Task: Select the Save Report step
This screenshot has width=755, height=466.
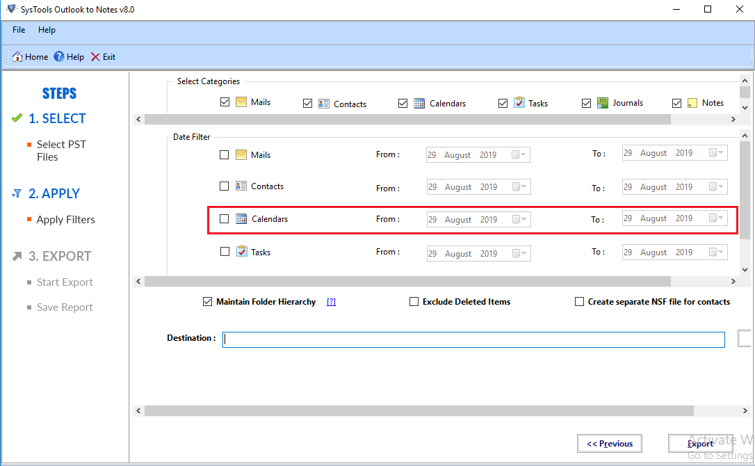Action: point(65,307)
